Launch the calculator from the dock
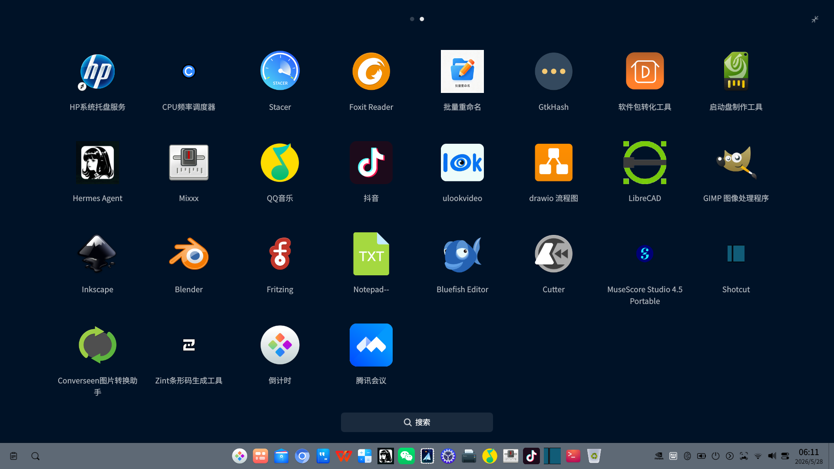Screen dimensions: 834x469 click(364, 456)
